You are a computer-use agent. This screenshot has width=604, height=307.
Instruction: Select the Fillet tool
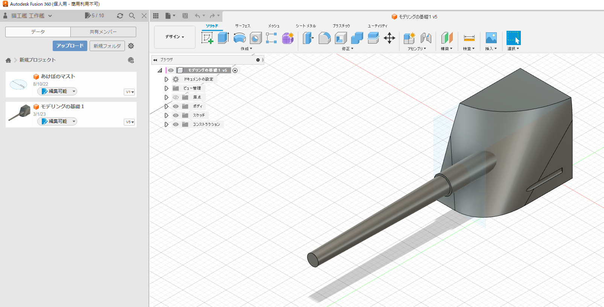324,38
